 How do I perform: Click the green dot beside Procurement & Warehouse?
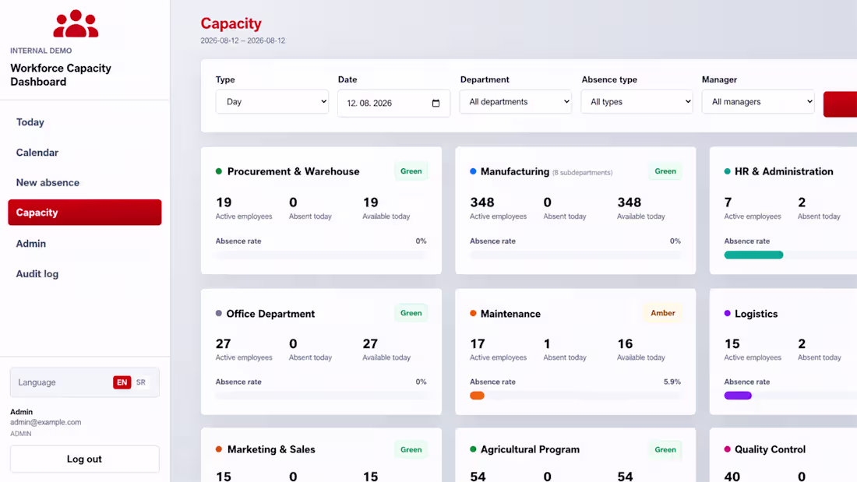(219, 171)
